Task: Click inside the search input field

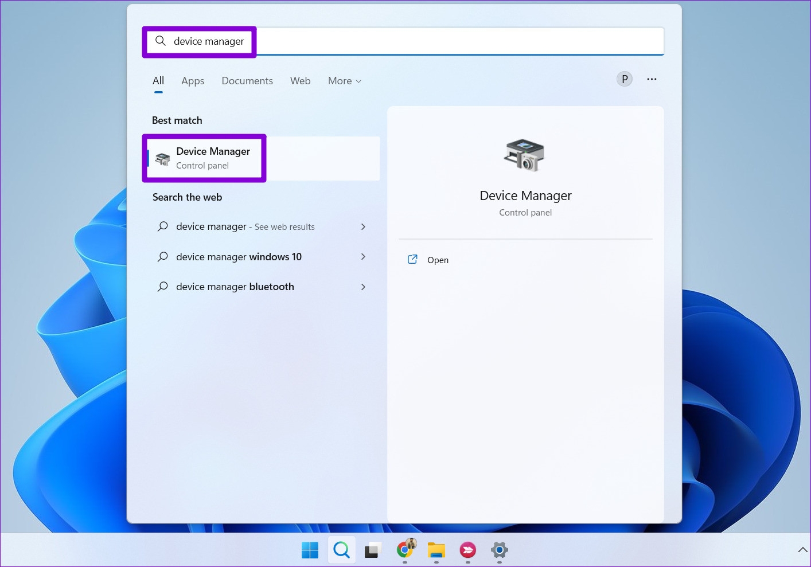Action: tap(401, 41)
